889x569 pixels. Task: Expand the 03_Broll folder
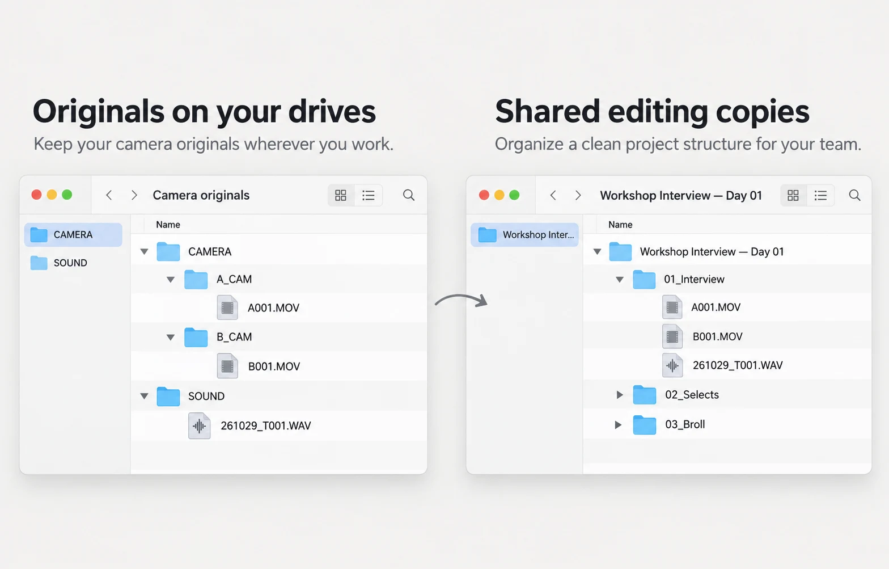(x=619, y=424)
